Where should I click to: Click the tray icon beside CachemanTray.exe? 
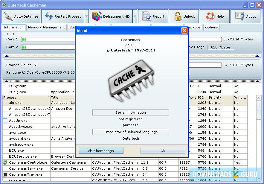pyautogui.click(x=6, y=174)
